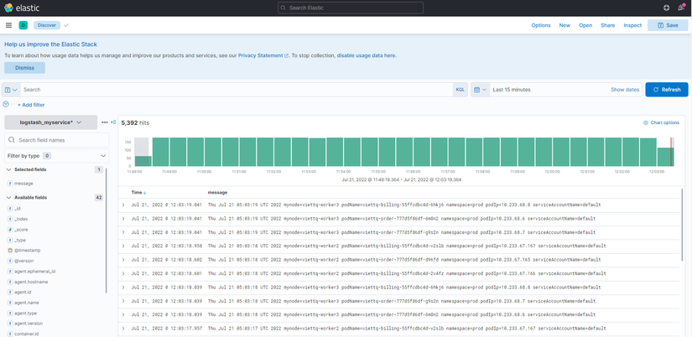Image resolution: width=692 pixels, height=337 pixels.
Task: Open the newsfeed notifications icon
Action: [681, 8]
